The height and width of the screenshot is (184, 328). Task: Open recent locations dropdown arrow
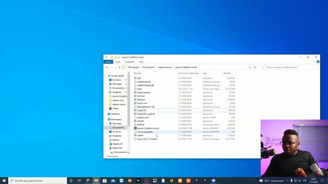116,67
